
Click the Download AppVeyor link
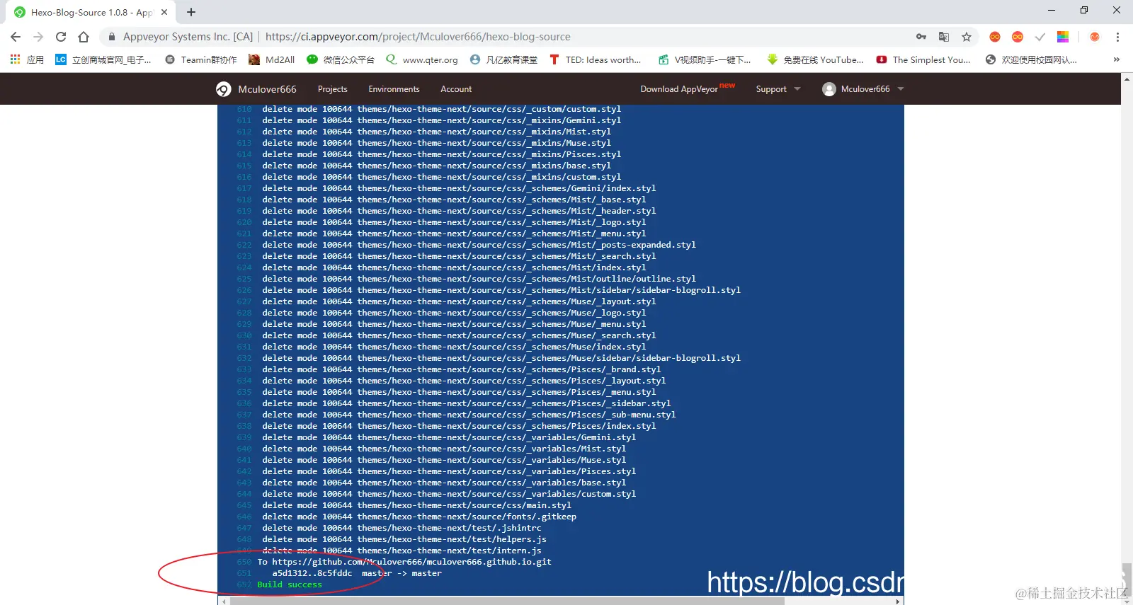(x=679, y=89)
